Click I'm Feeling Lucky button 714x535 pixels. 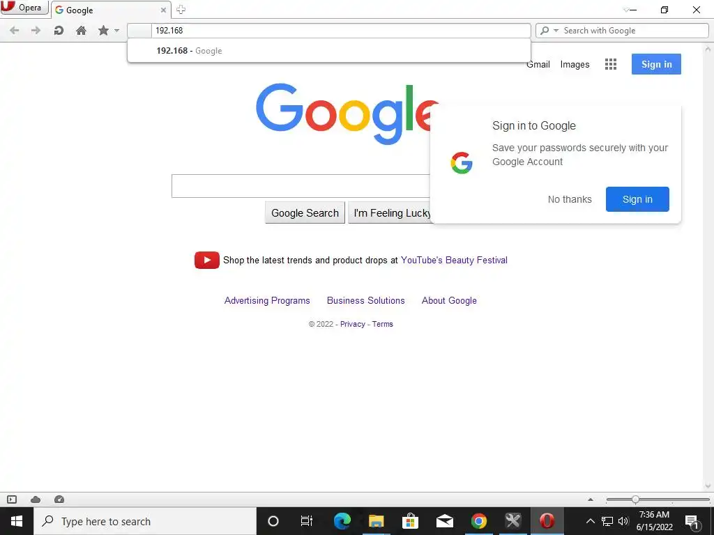click(x=390, y=213)
